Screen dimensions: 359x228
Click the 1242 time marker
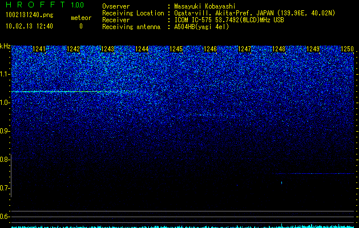[x=73, y=49]
